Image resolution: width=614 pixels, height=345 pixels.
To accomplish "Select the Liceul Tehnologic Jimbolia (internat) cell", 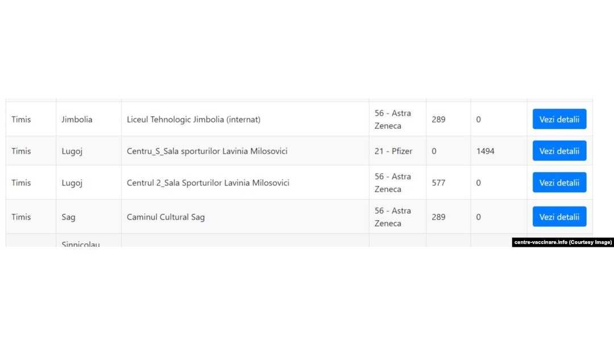I will coord(245,119).
